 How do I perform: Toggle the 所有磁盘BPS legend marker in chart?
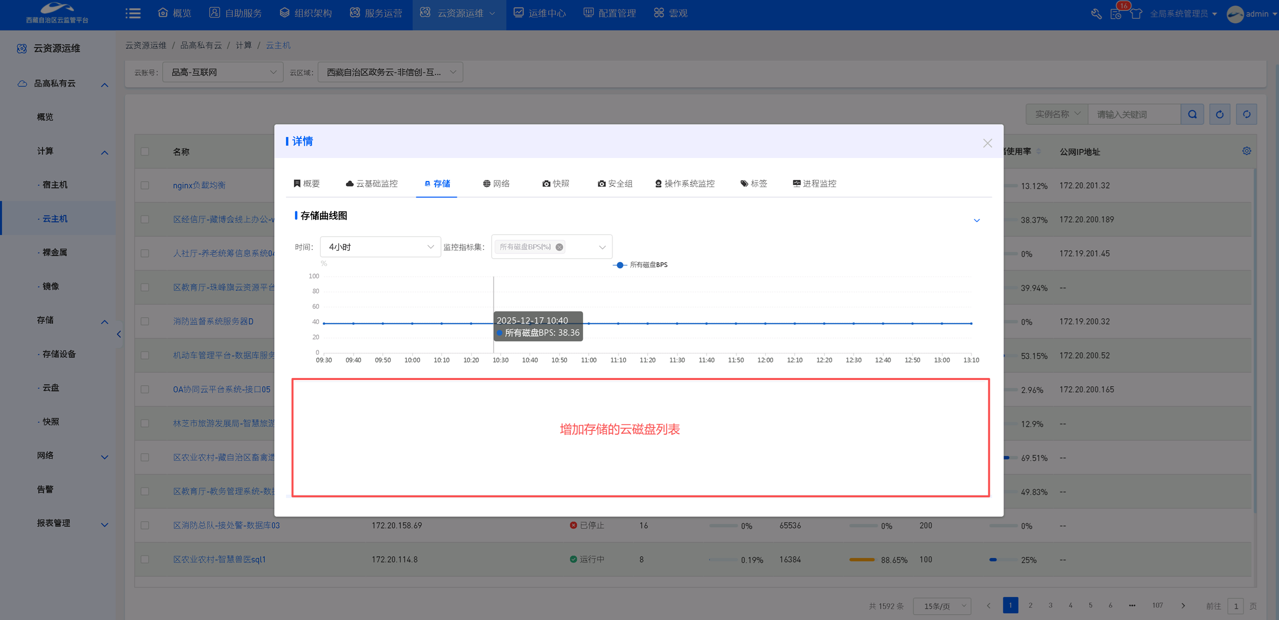(x=619, y=265)
